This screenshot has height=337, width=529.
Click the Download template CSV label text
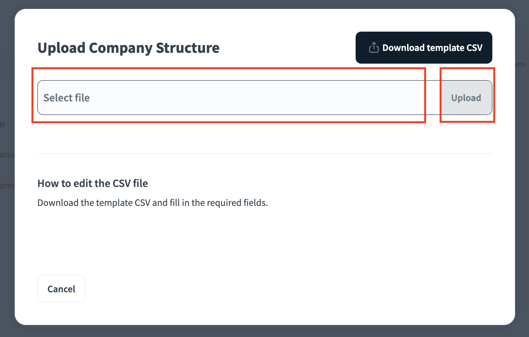pyautogui.click(x=432, y=48)
